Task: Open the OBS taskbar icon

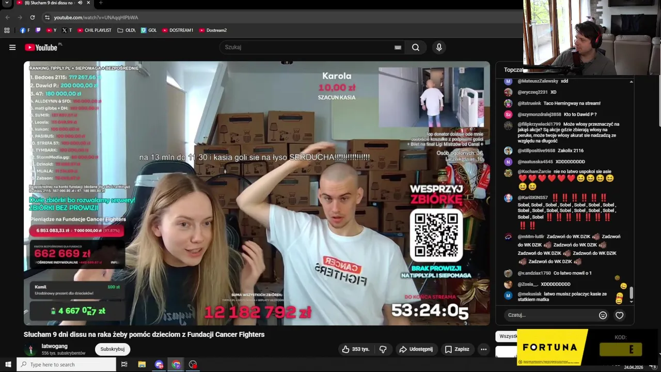Action: point(193,365)
